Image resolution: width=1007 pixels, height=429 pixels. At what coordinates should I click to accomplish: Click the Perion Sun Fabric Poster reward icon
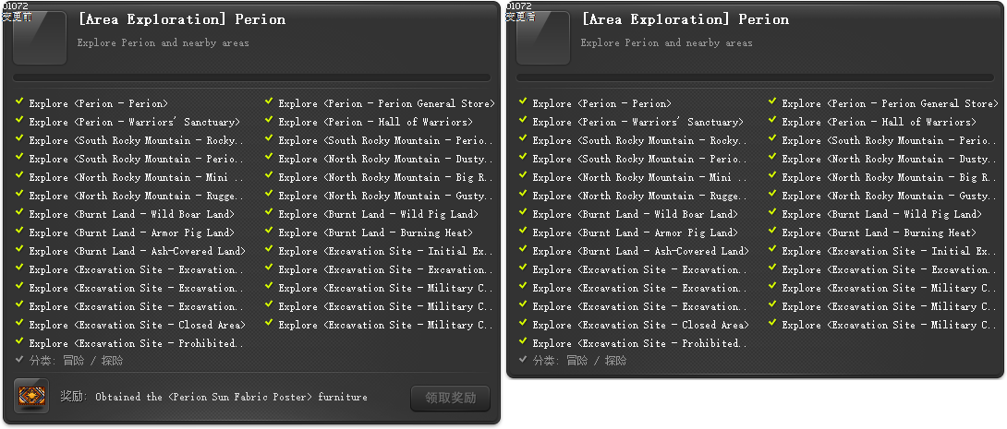tap(32, 397)
